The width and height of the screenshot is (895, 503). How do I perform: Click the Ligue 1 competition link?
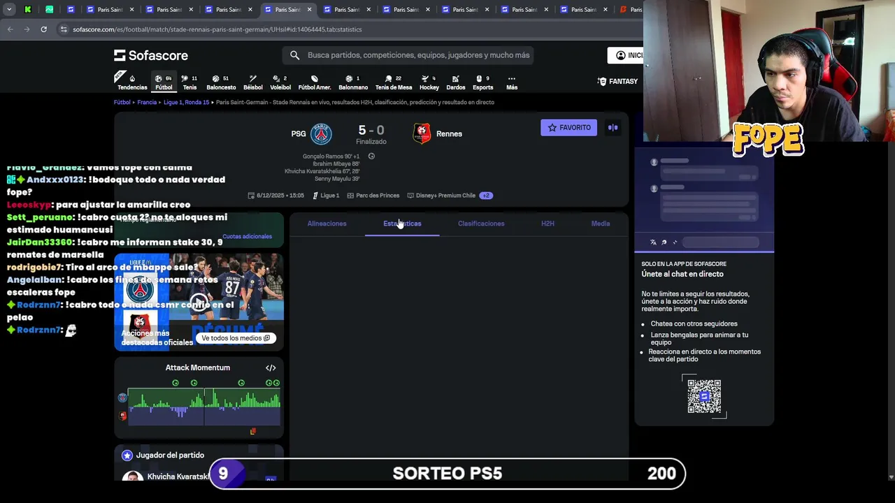point(326,196)
